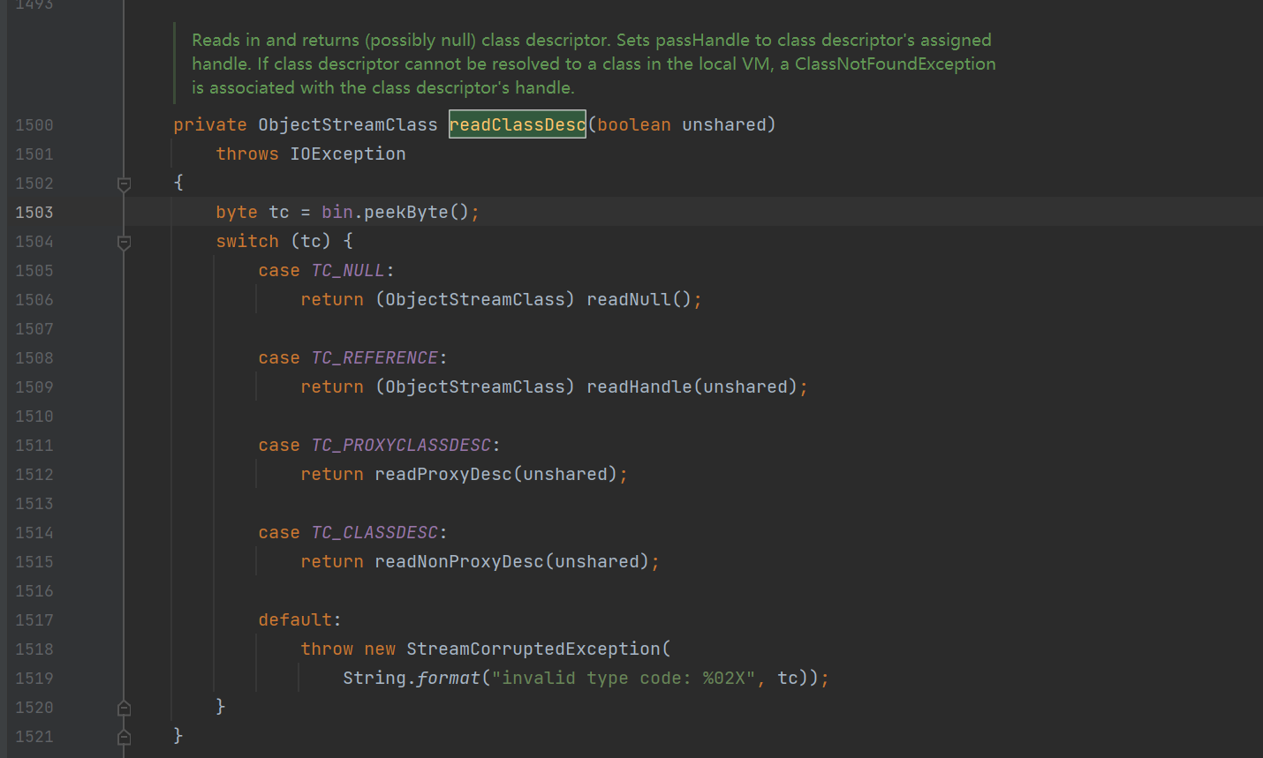Click the TC_PROXYCLASSDESC constant
The width and height of the screenshot is (1263, 758).
coord(401,445)
